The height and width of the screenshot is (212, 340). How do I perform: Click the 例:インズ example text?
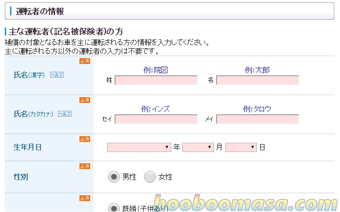click(156, 109)
